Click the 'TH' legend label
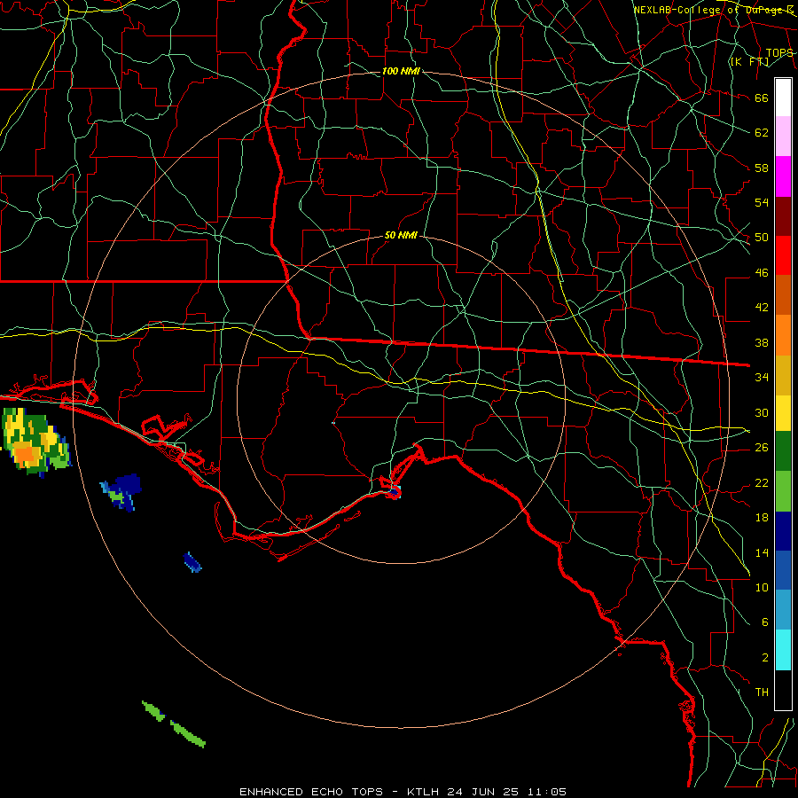The height and width of the screenshot is (798, 798). click(x=762, y=692)
